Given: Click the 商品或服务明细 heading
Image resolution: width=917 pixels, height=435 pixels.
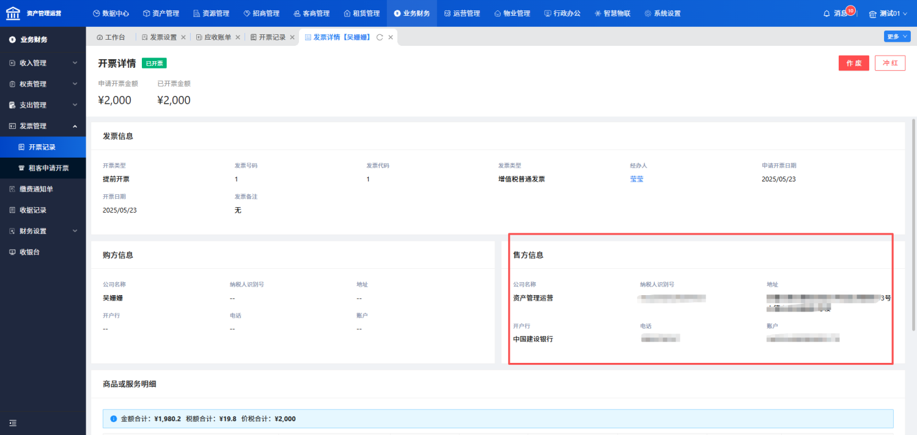Looking at the screenshot, I should coord(131,384).
